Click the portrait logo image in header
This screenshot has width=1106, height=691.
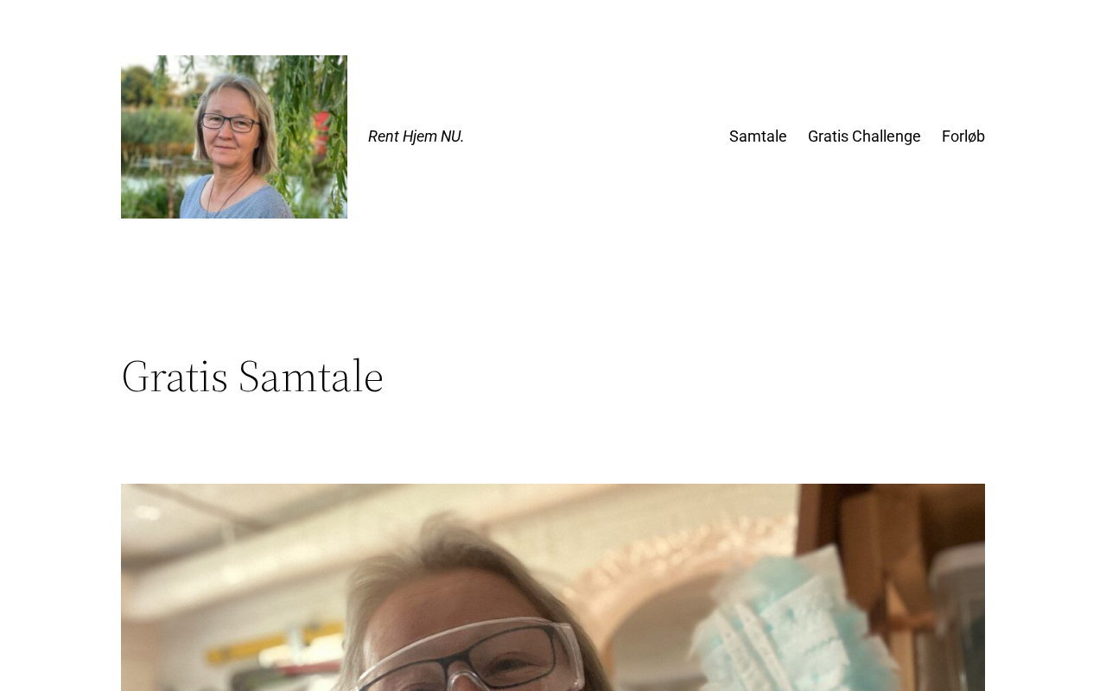pos(234,136)
